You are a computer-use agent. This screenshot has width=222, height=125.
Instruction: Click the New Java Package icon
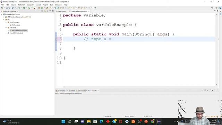point(39,8)
